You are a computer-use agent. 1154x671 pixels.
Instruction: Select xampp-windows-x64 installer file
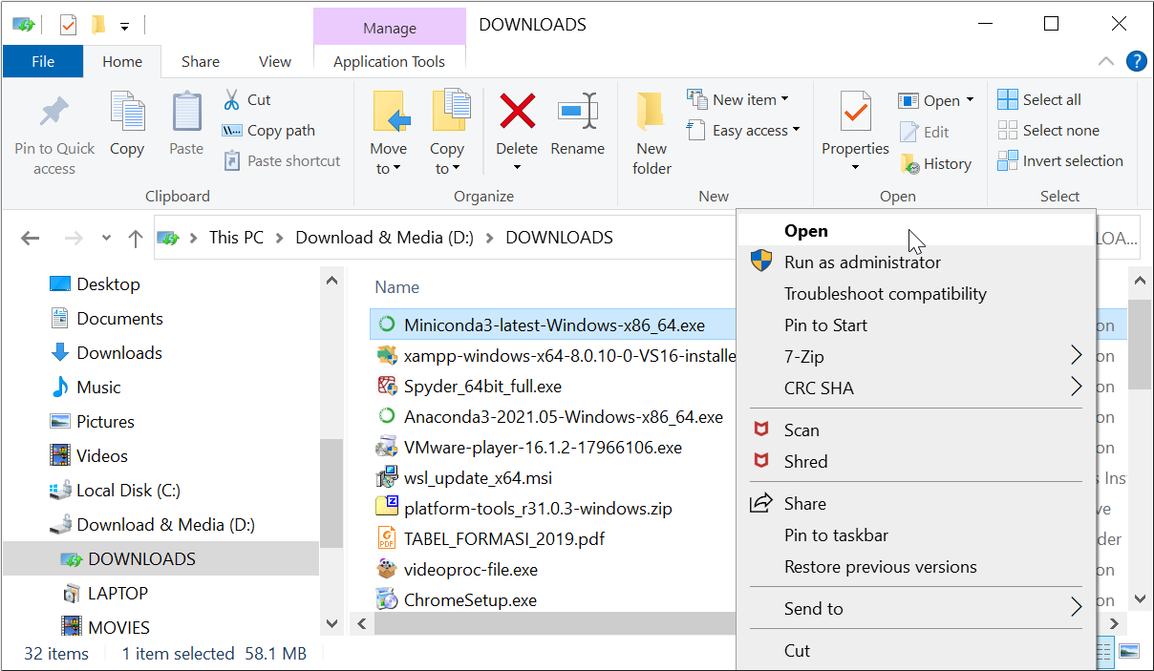[x=557, y=356]
